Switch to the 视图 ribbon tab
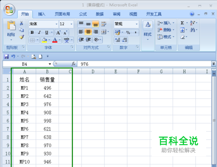 point(133,14)
